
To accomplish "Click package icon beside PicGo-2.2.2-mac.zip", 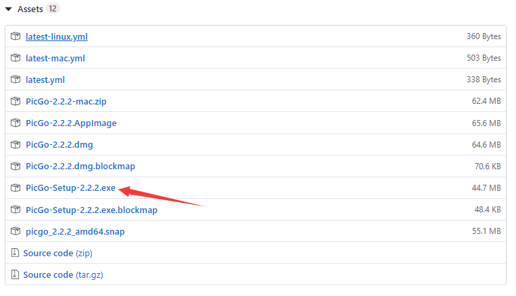I will pyautogui.click(x=16, y=101).
